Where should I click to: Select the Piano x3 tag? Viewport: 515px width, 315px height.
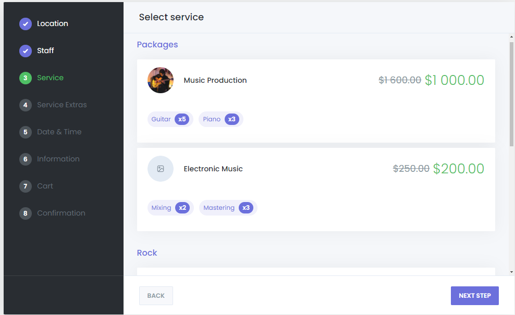click(x=220, y=119)
